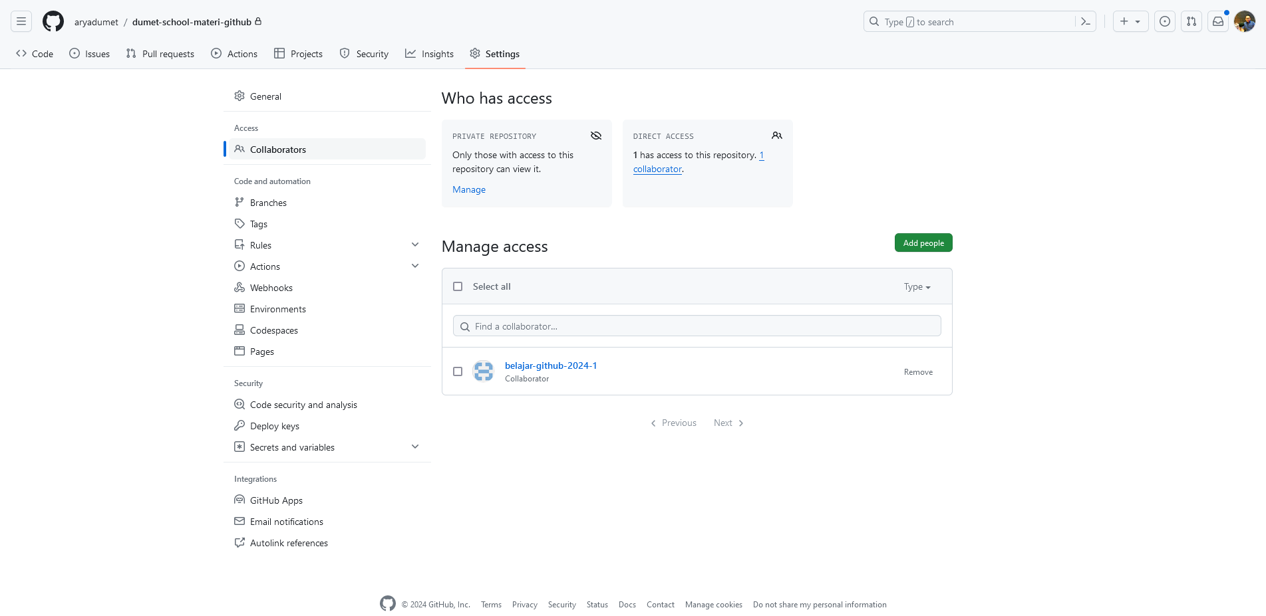
Task: Tick the Select all checkbox
Action: click(x=458, y=286)
